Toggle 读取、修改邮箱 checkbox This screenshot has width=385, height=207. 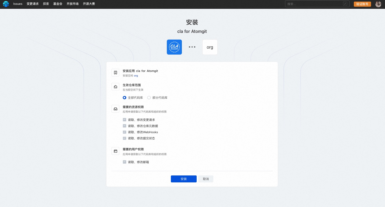(124, 162)
